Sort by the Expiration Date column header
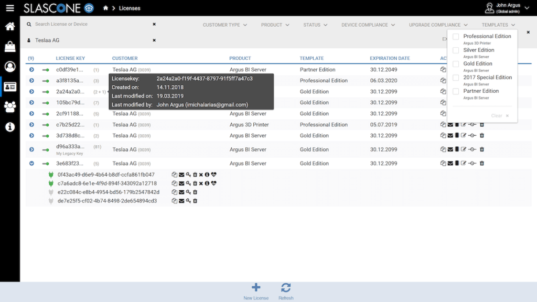The width and height of the screenshot is (537, 302). pyautogui.click(x=390, y=58)
